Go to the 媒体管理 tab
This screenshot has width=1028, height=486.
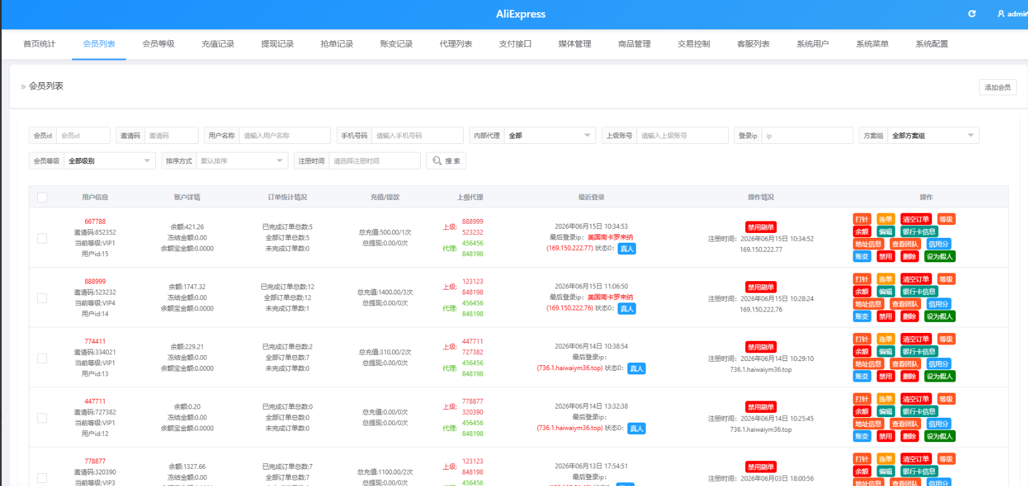point(575,44)
